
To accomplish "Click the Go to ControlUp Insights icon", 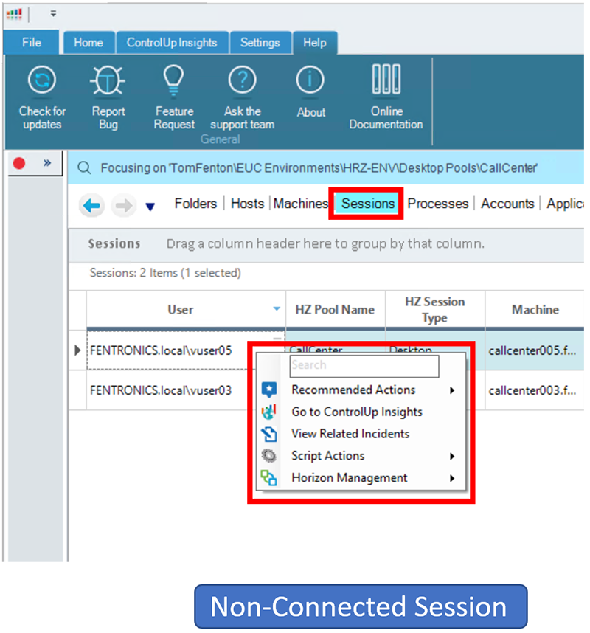I will [268, 412].
